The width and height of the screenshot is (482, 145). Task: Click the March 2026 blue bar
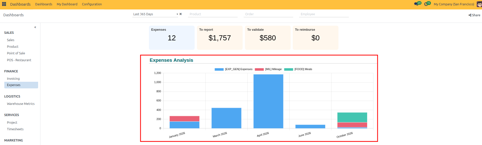pyautogui.click(x=226, y=118)
